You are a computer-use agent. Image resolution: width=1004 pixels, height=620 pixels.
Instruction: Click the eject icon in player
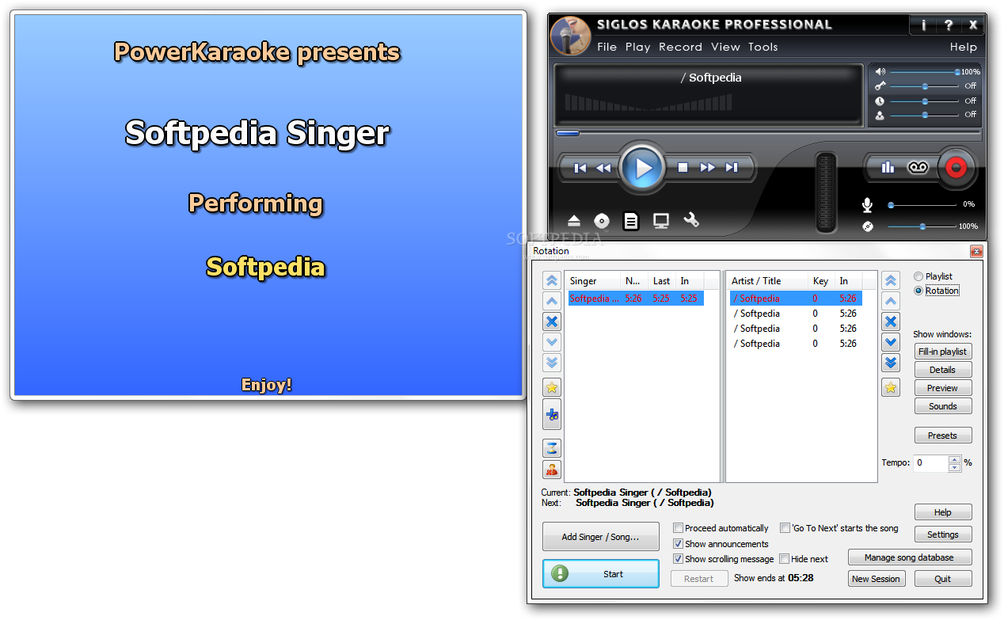coord(574,221)
